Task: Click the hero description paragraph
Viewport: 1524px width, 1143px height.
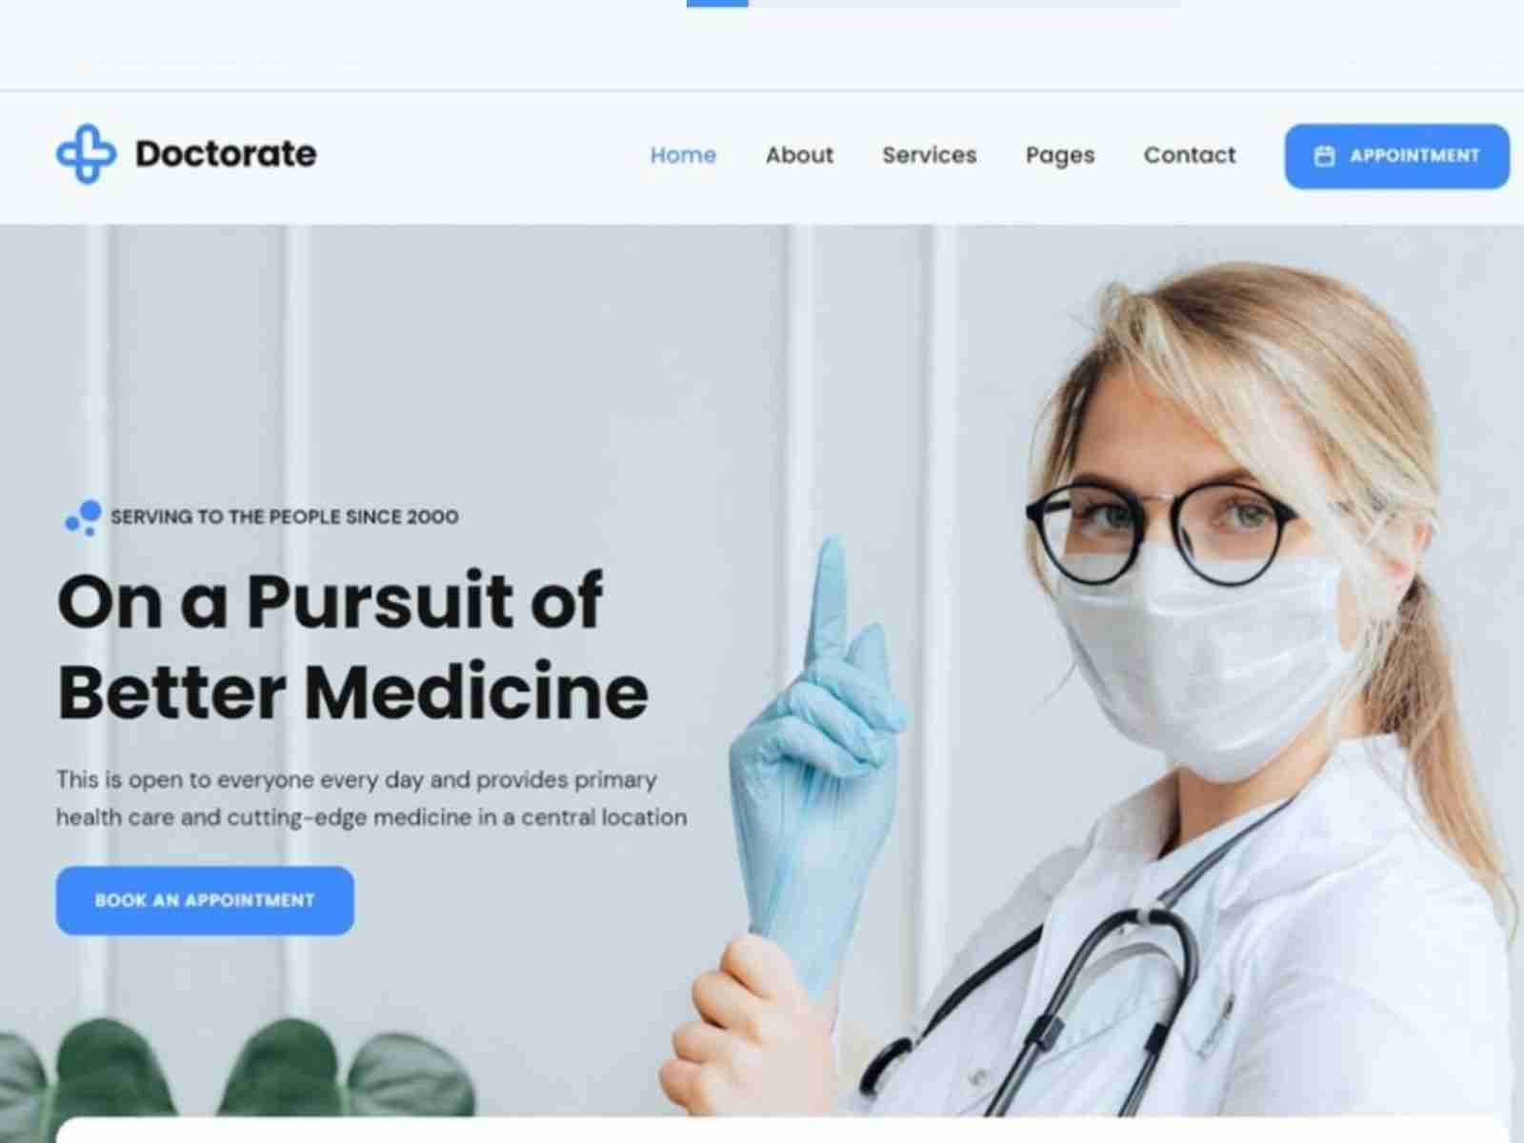Action: click(371, 798)
